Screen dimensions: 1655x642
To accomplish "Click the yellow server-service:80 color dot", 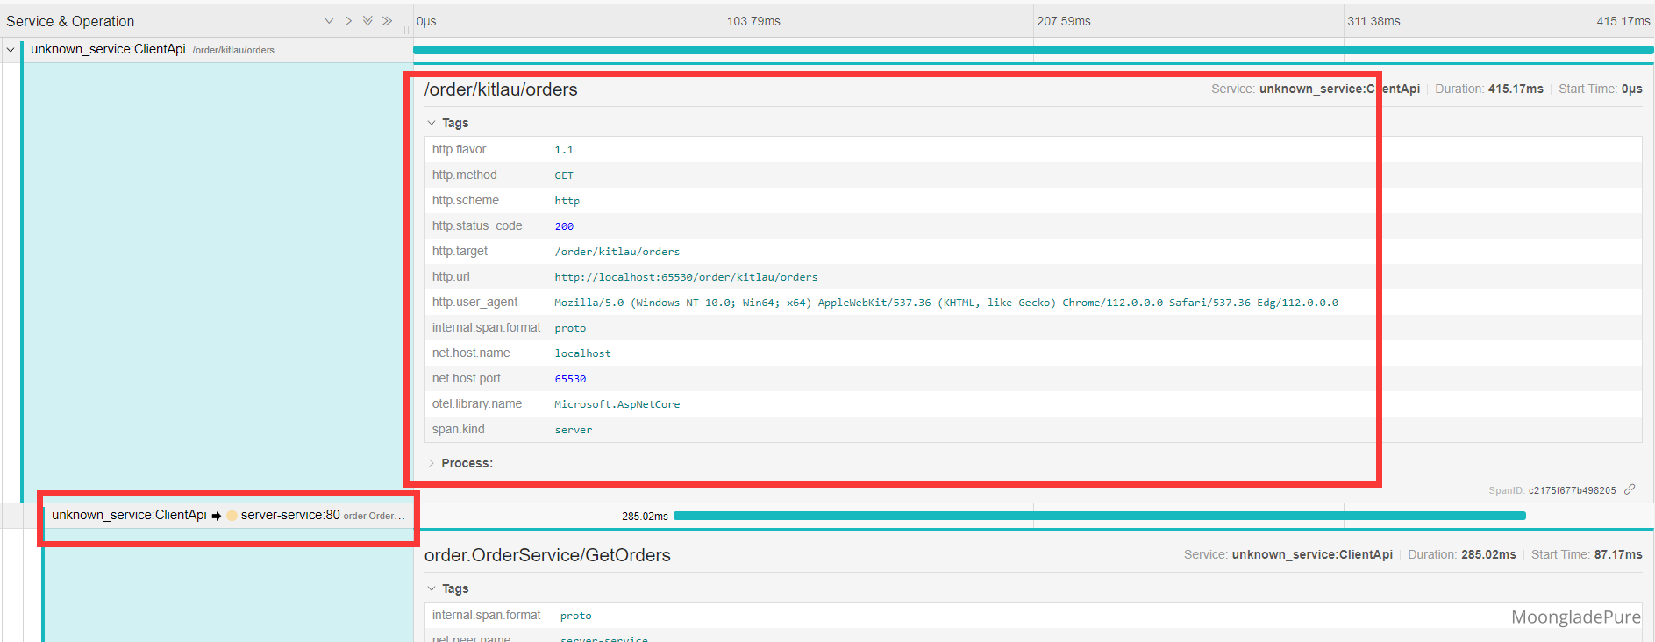I will 232,516.
